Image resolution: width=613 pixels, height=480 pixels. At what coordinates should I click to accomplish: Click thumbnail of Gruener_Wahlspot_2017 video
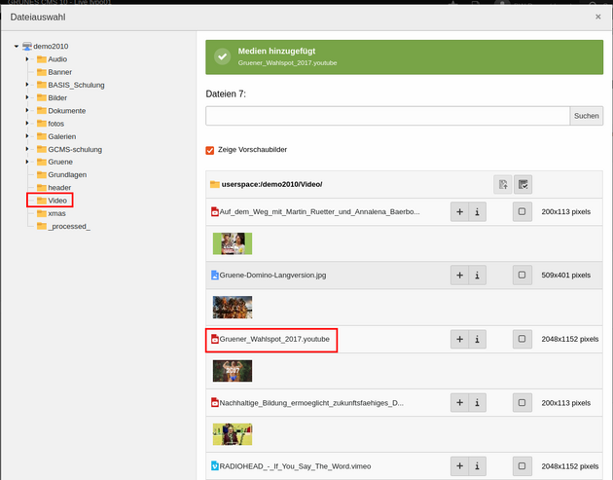(233, 371)
